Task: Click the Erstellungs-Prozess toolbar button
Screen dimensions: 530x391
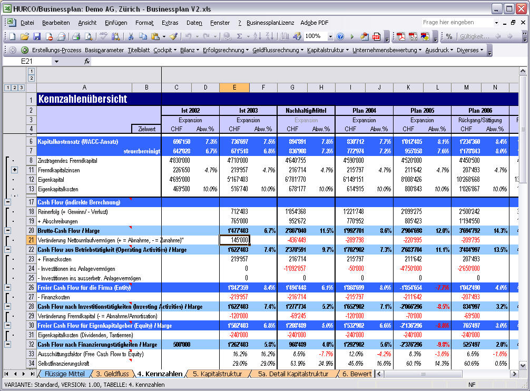Action: point(56,50)
